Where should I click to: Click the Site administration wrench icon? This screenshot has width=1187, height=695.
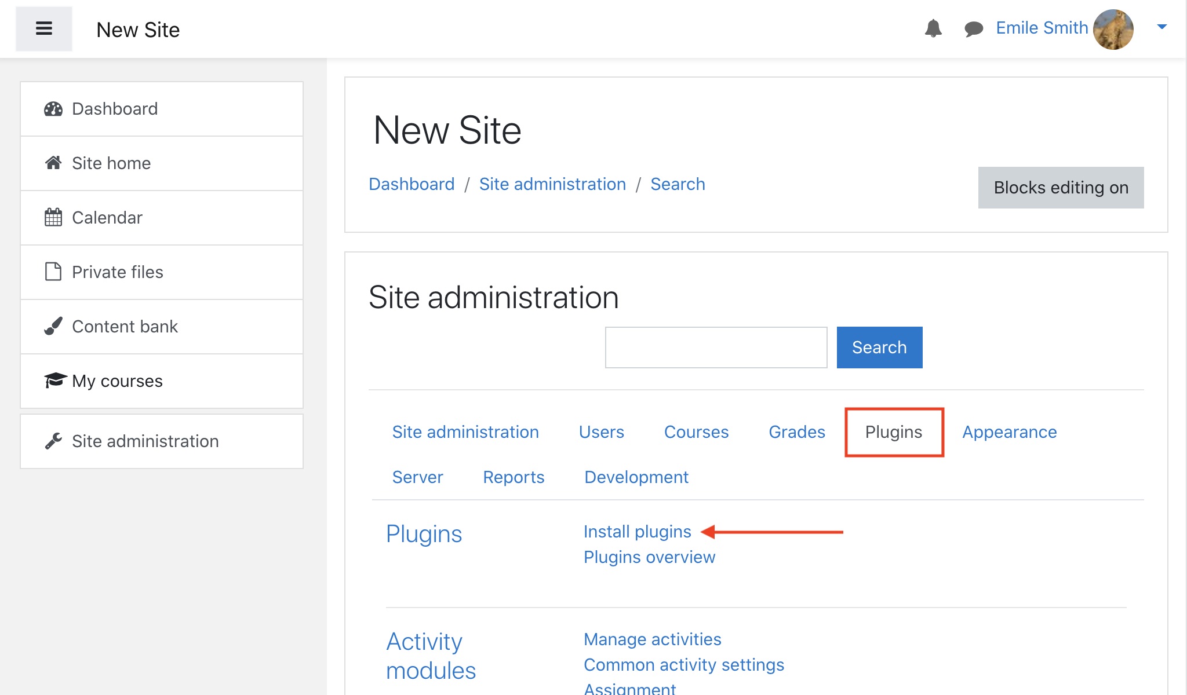[53, 441]
